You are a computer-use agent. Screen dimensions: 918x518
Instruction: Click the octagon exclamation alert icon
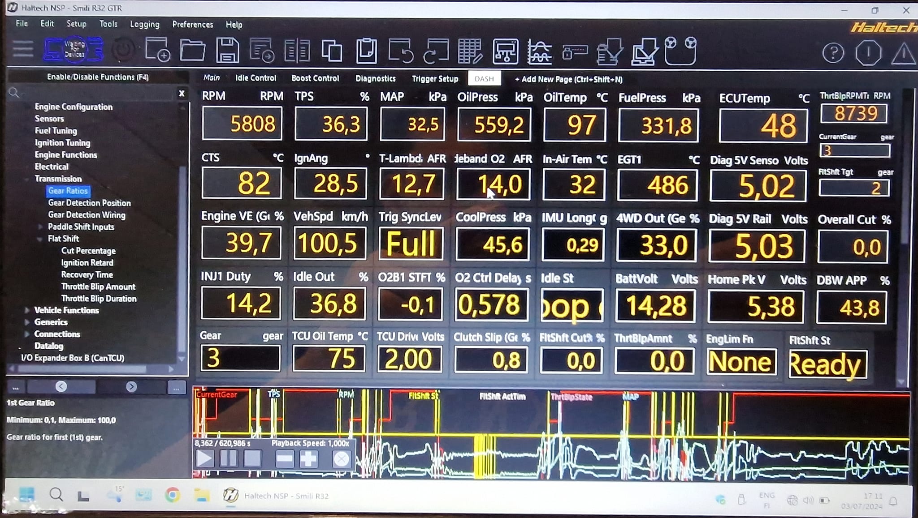(x=868, y=53)
